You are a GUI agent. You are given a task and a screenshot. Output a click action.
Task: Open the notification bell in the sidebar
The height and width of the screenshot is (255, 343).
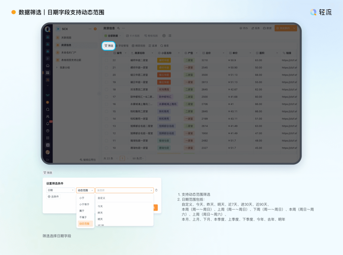48,124
